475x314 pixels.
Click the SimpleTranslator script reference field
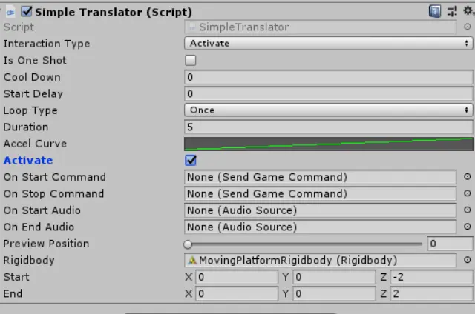pyautogui.click(x=320, y=27)
